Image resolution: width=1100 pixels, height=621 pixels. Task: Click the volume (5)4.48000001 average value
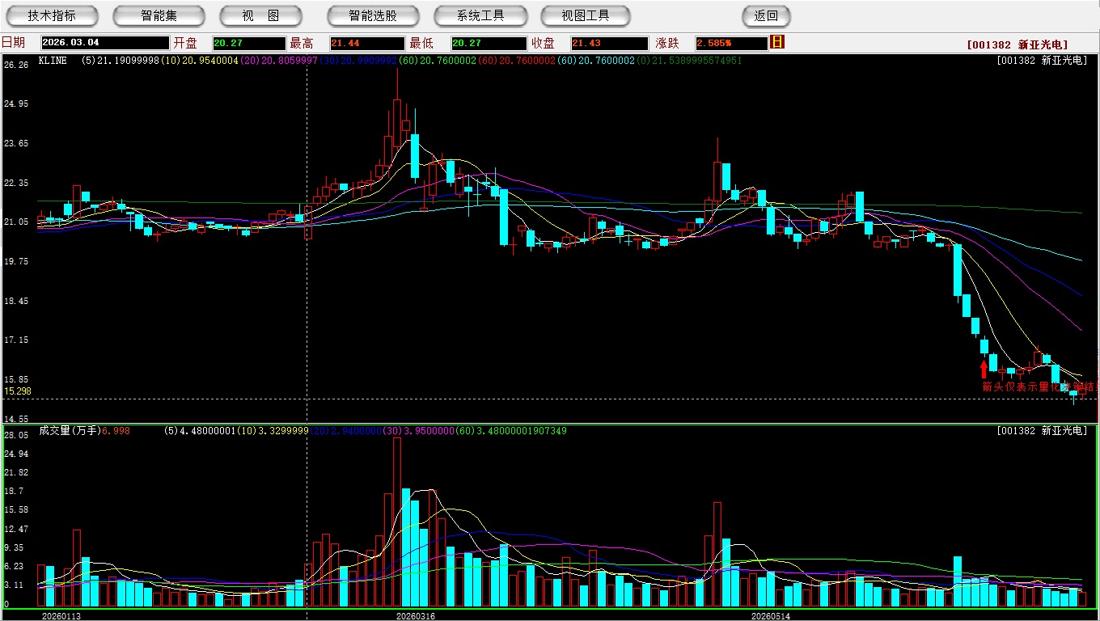tap(201, 431)
